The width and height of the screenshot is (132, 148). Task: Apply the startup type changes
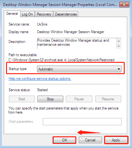click(116, 140)
